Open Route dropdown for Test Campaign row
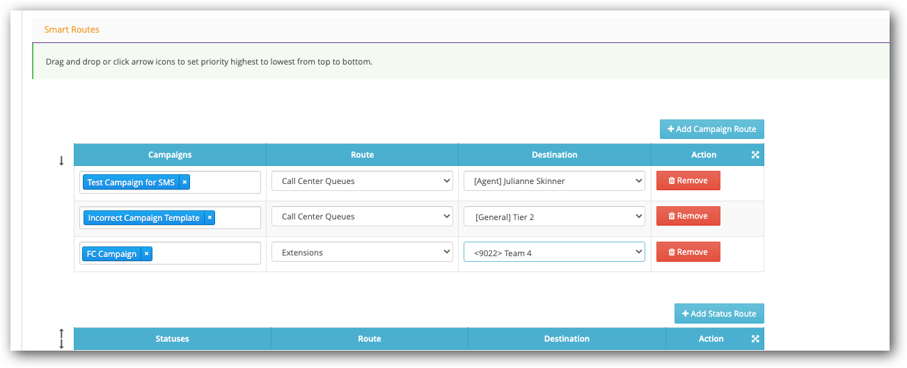Image resolution: width=907 pixels, height=368 pixels. point(362,181)
